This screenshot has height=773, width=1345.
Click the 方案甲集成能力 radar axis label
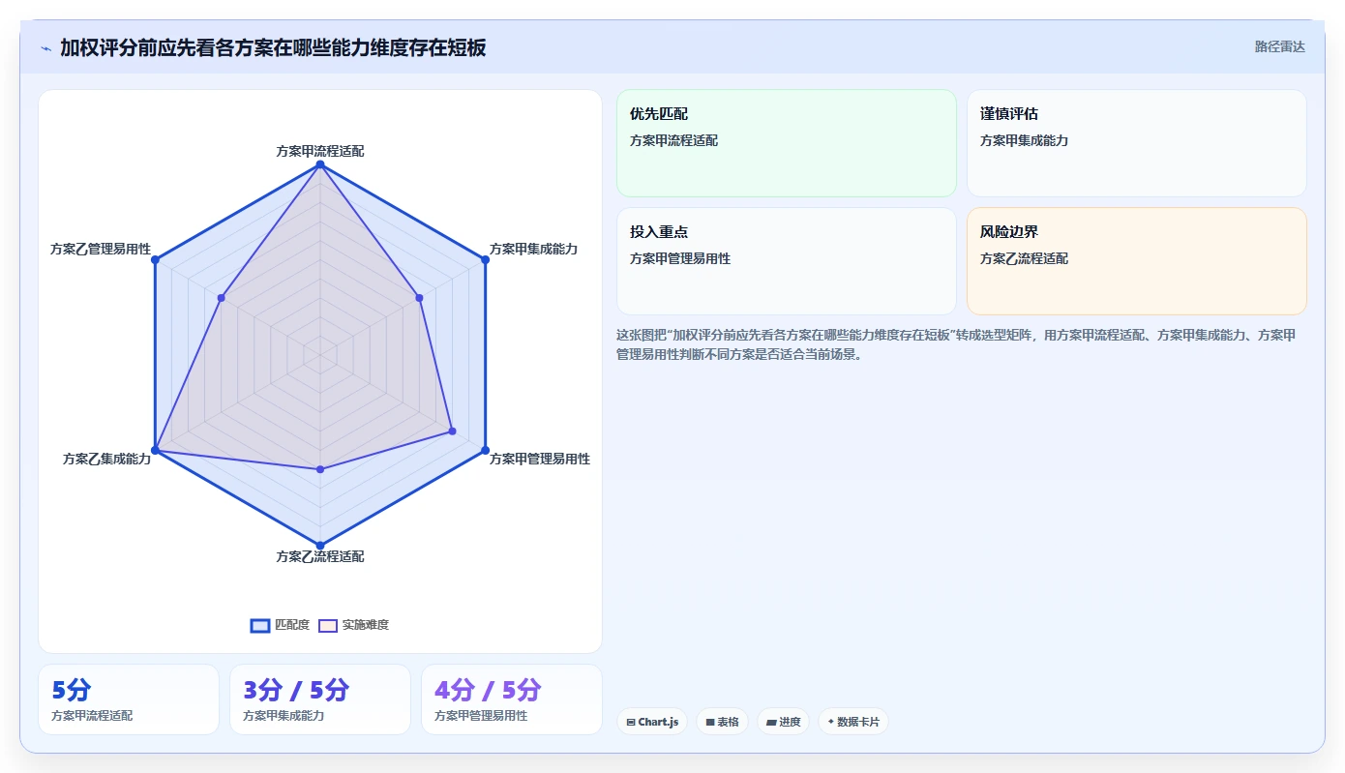point(533,249)
